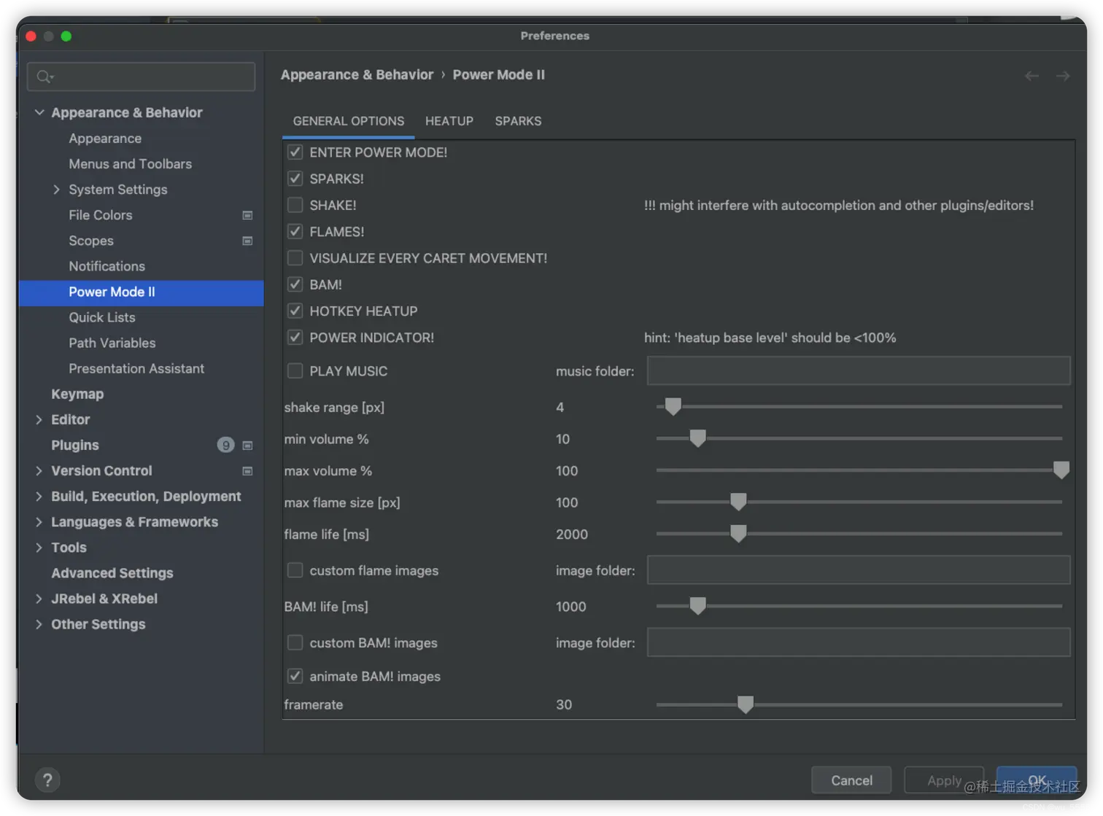Expand Languages & Frameworks

39,522
